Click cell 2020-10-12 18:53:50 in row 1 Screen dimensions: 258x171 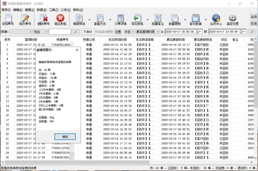[x=117, y=45]
